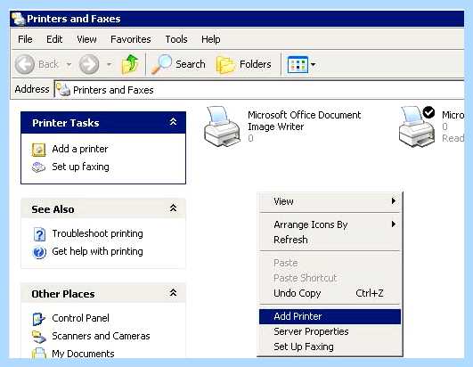Choose Refresh from the context menu

click(330, 240)
